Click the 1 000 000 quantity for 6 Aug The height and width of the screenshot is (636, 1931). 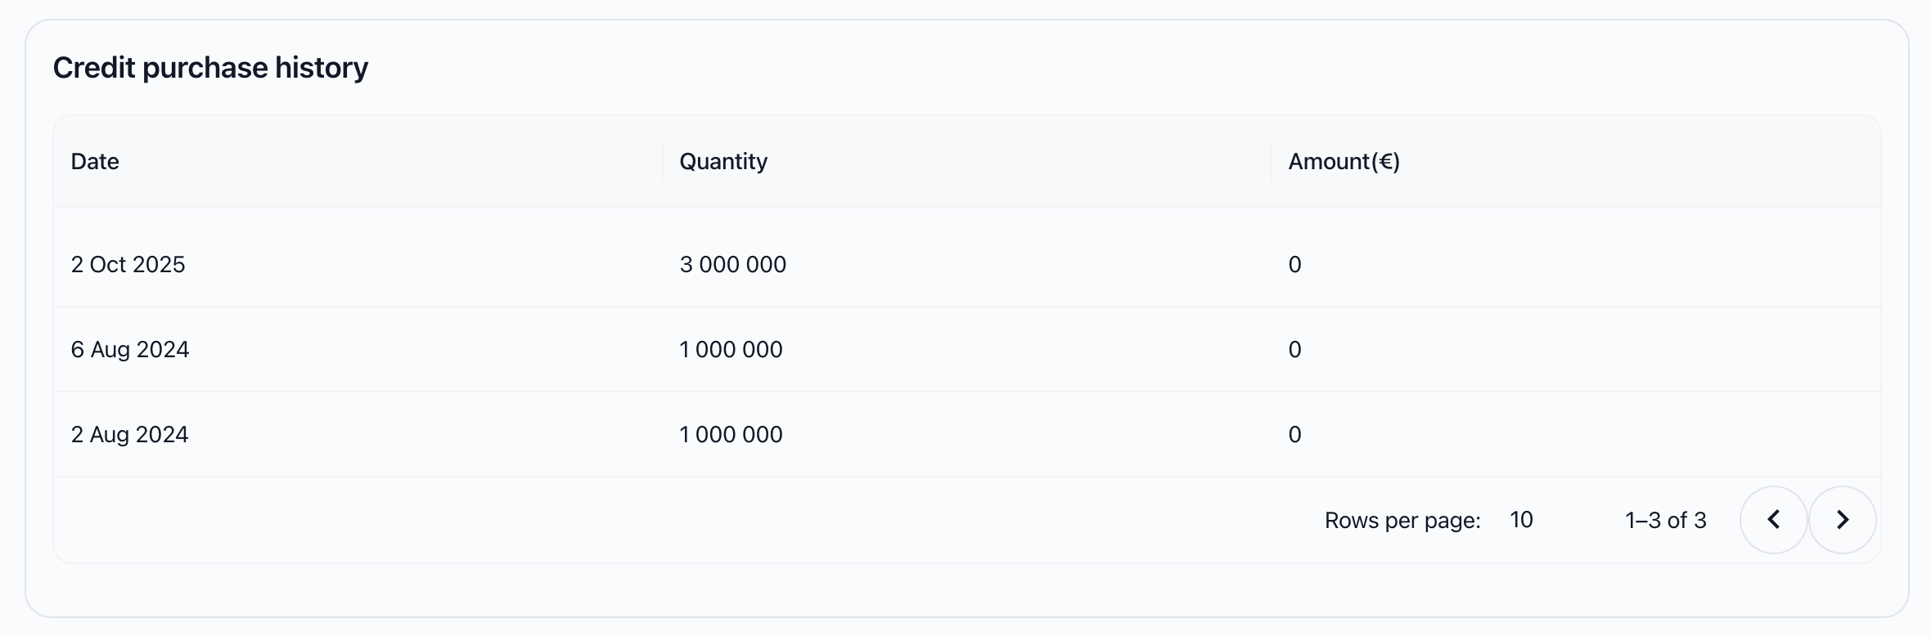click(x=731, y=349)
